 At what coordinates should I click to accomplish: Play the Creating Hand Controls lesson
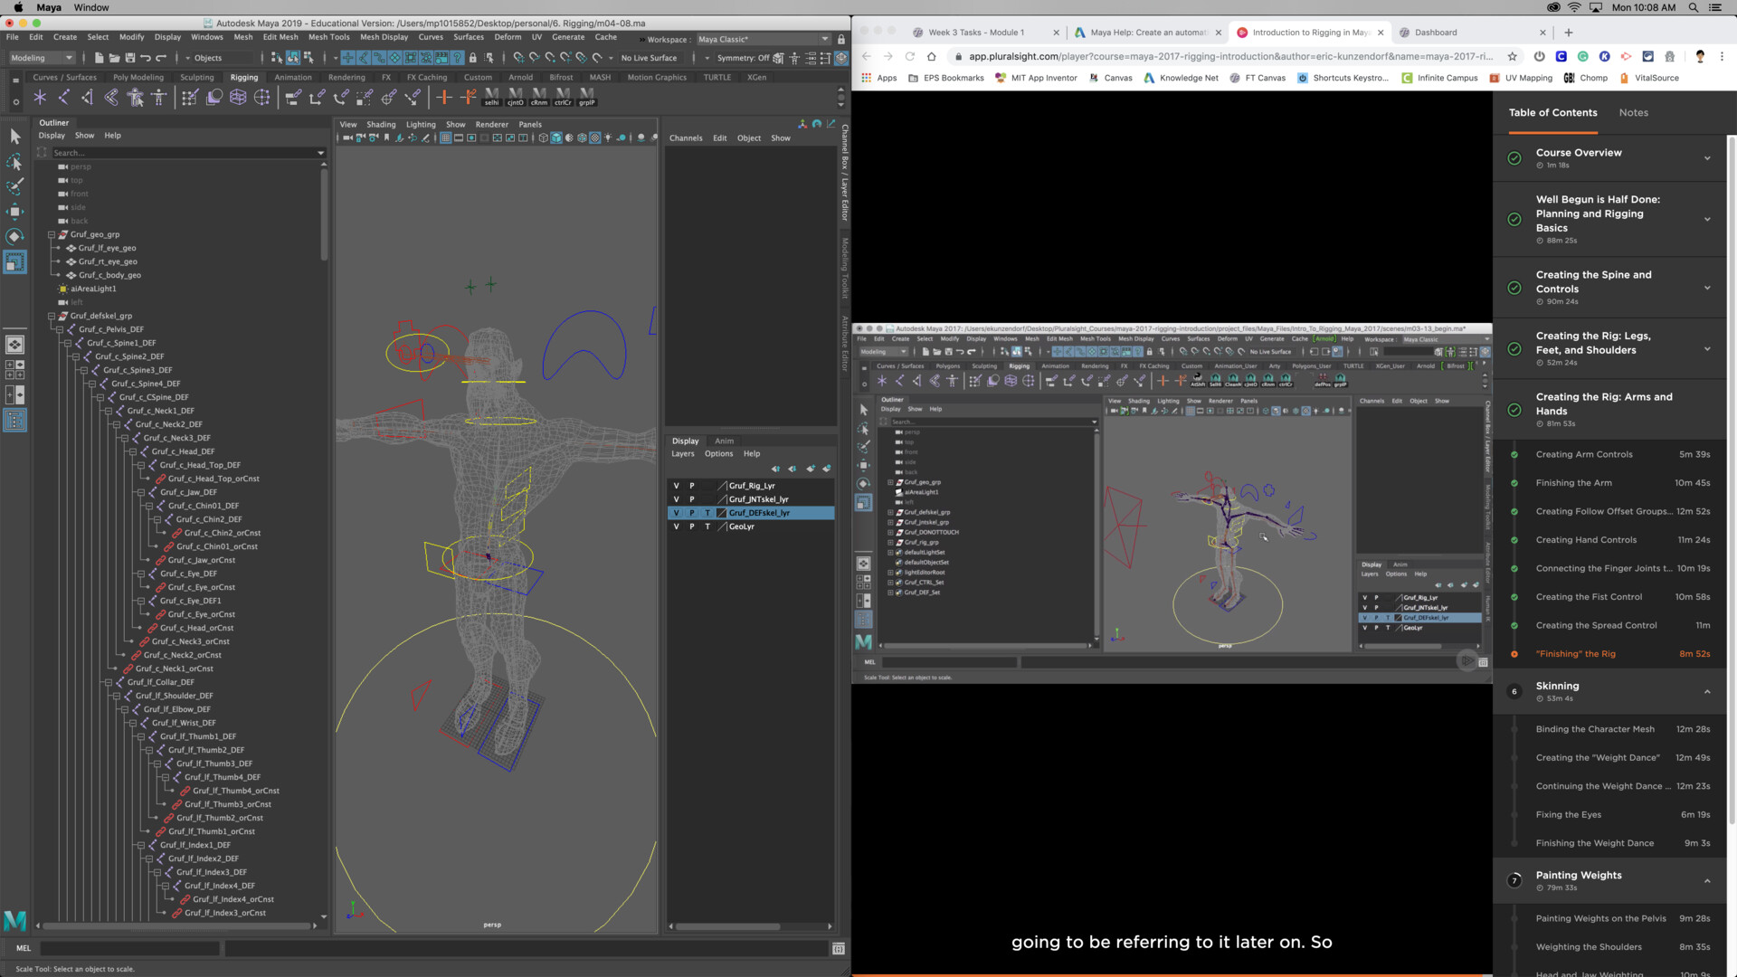(1586, 540)
